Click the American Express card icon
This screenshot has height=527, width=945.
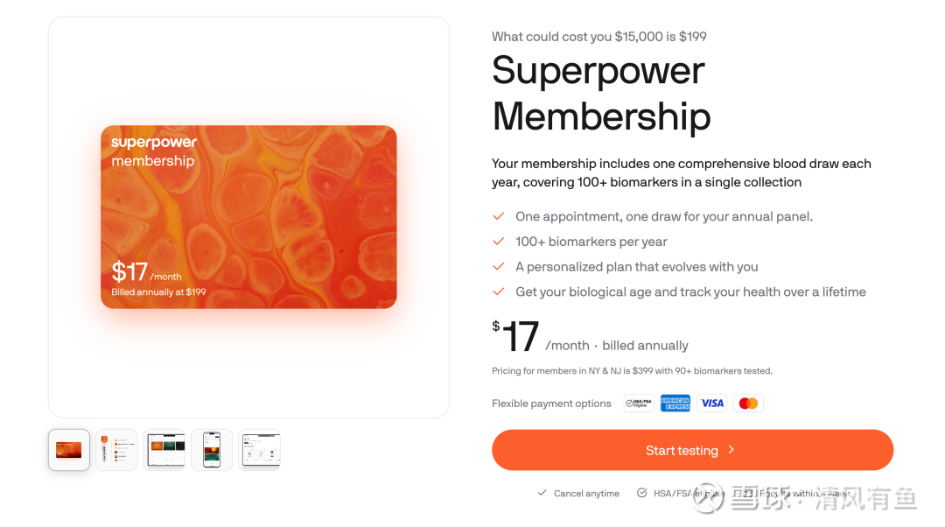point(675,404)
